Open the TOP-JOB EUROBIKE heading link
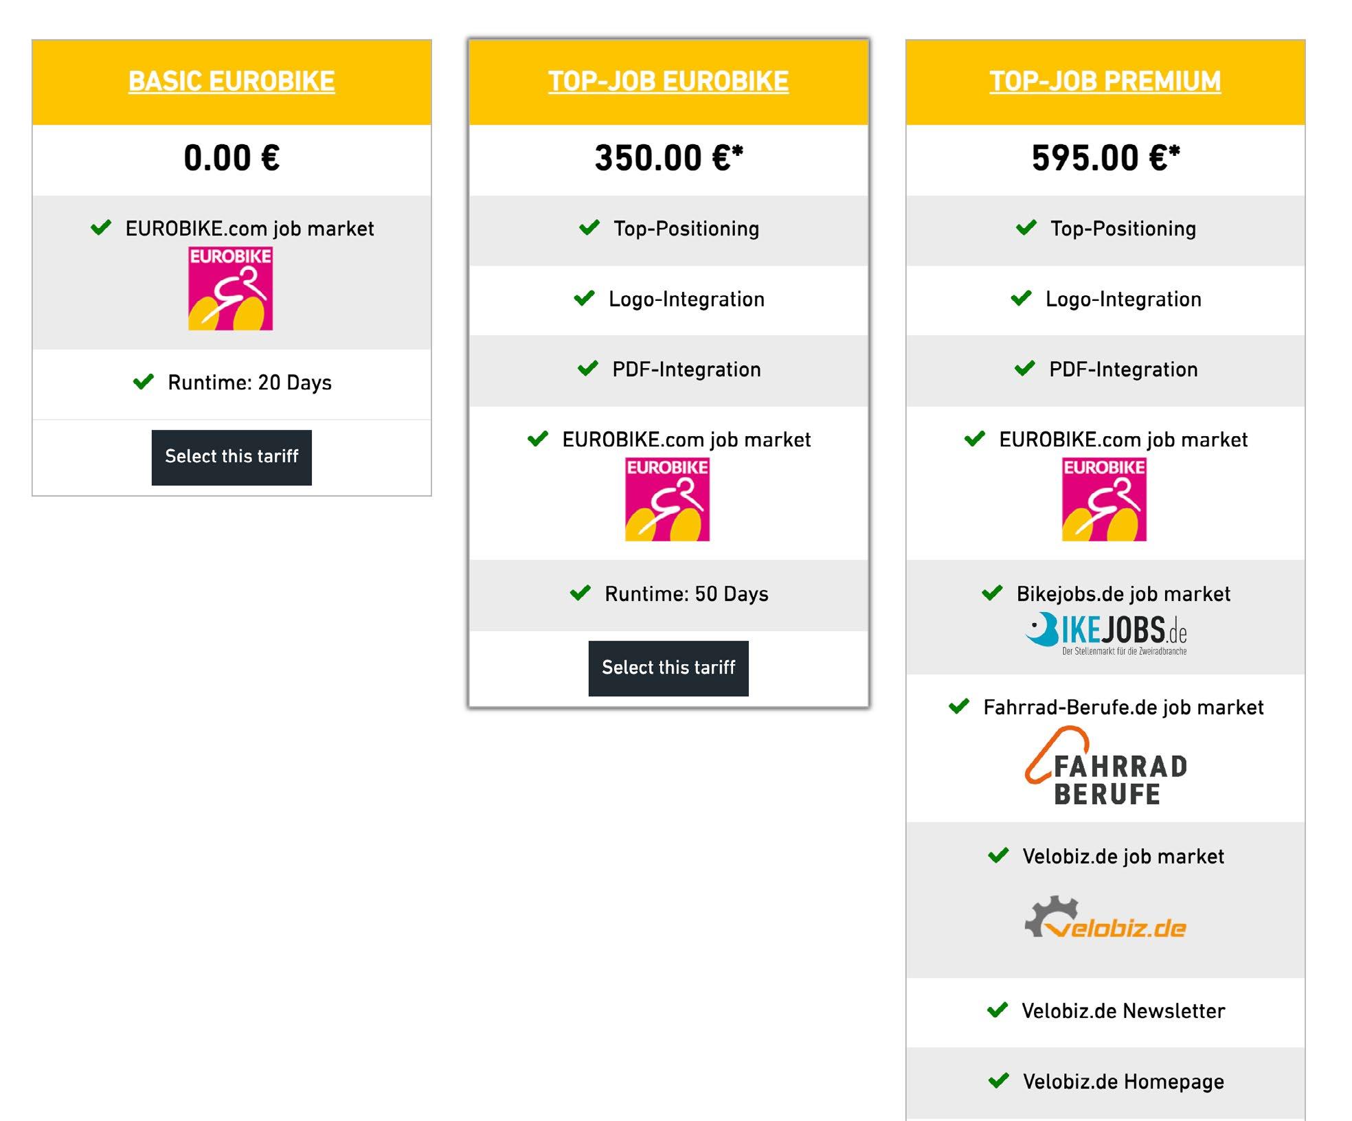Screen dimensions: 1352x1121 (668, 81)
